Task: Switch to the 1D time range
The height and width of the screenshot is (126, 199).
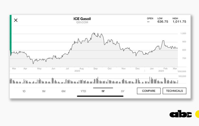Action: pyautogui.click(x=24, y=91)
